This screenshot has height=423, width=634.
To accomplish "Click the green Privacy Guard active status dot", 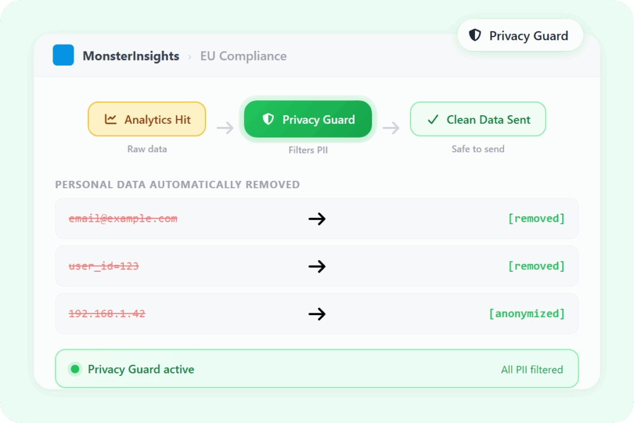I will 75,370.
